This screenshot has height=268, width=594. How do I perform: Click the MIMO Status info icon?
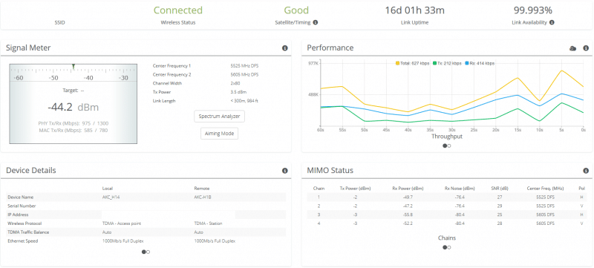pos(586,171)
